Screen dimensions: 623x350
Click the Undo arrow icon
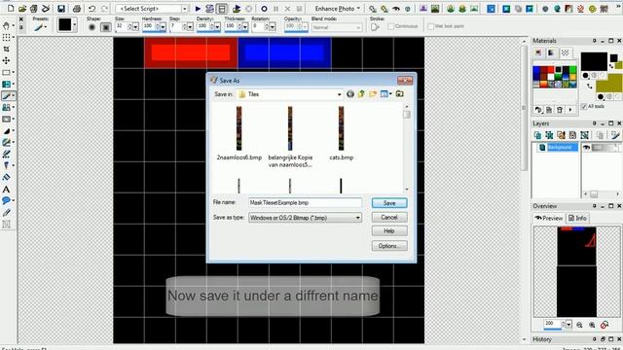[92, 9]
